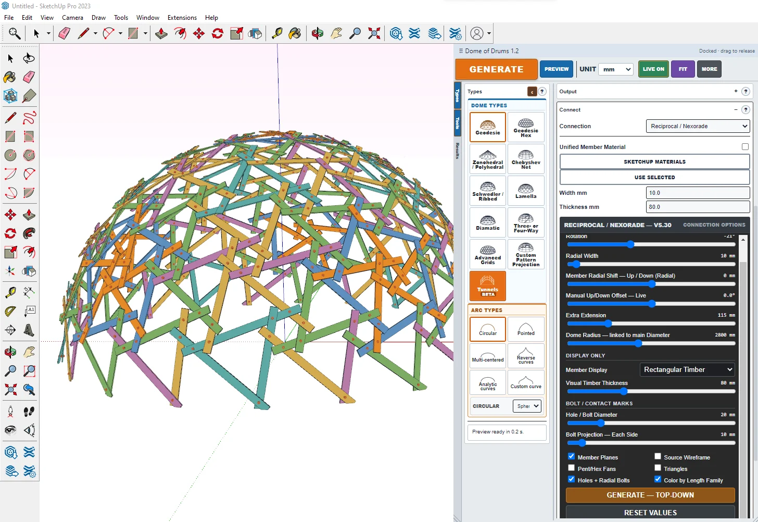Click the SKETCHUP MATERIALS button
This screenshot has height=522, width=758.
654,162
